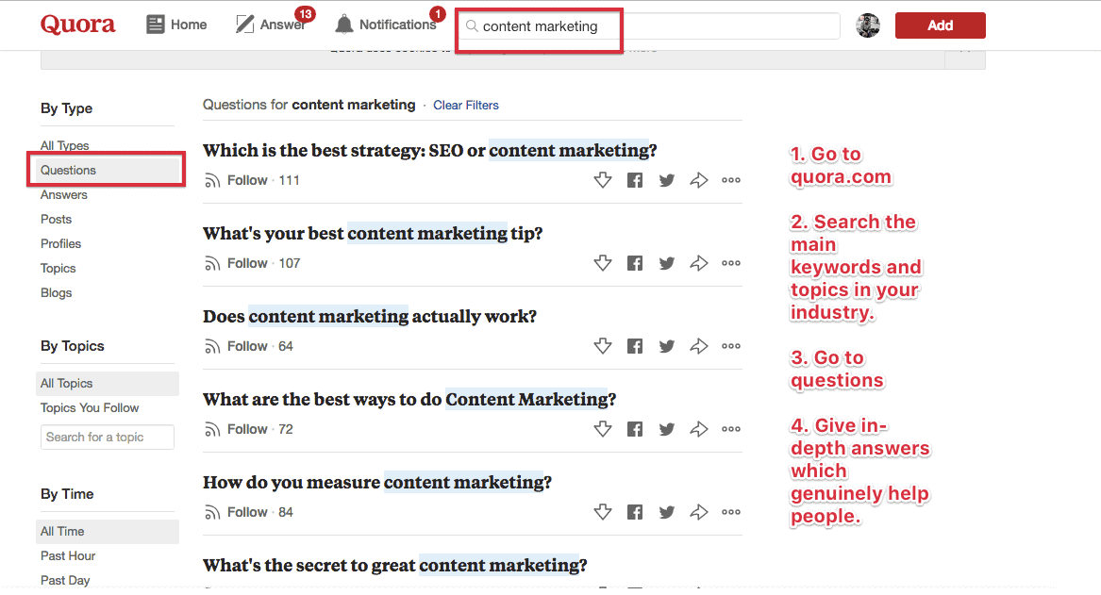Share arrow for the 'actually work' question
This screenshot has width=1101, height=595.
tap(699, 346)
